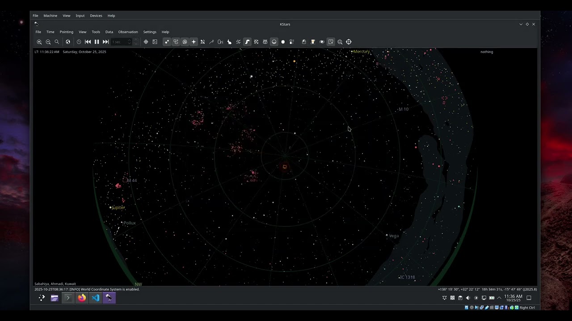Click the Vega star label
572x321 pixels.
[394, 236]
